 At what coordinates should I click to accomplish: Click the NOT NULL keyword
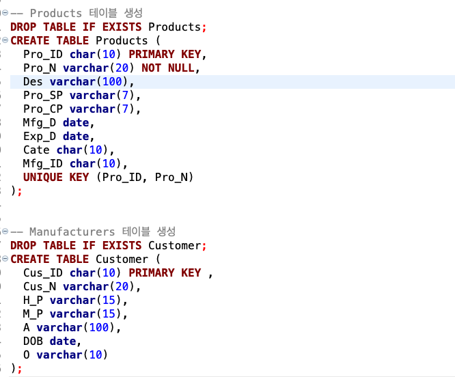coord(168,68)
